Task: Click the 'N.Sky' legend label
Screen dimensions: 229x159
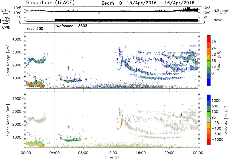Action: (5, 11)
